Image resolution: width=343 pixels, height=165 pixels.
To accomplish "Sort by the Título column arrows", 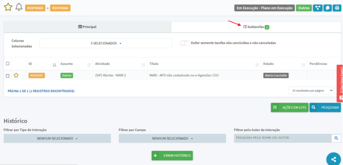I will tap(257, 65).
